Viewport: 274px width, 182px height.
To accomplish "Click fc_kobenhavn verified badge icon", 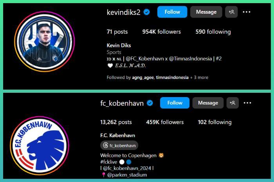I will coord(150,103).
